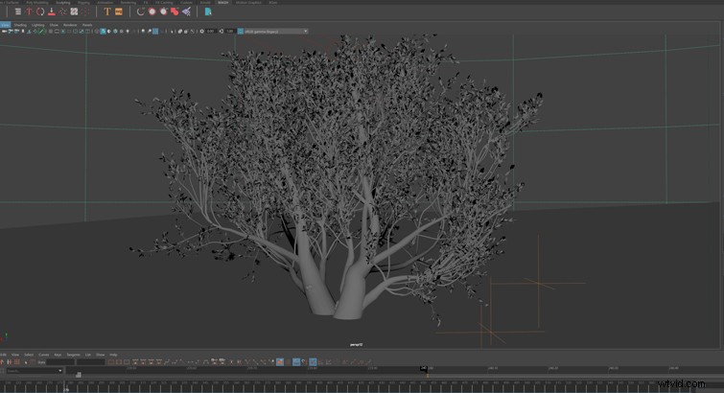This screenshot has height=393, width=724.
Task: Click the second Stats value field
Action: coord(91,362)
